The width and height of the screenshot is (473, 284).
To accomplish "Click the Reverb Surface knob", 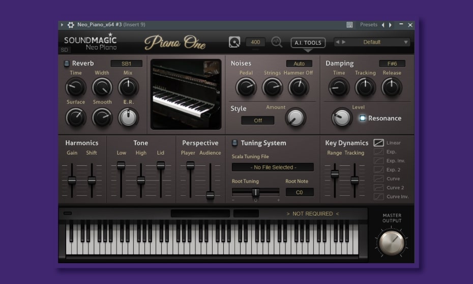I will click(76, 117).
